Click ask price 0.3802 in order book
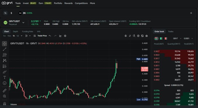The width and height of the screenshot is (198, 108). (157, 80)
